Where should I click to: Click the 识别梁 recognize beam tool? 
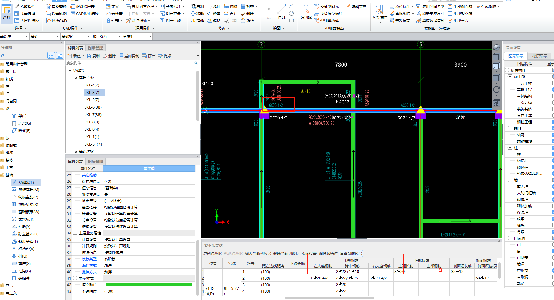pos(306,12)
